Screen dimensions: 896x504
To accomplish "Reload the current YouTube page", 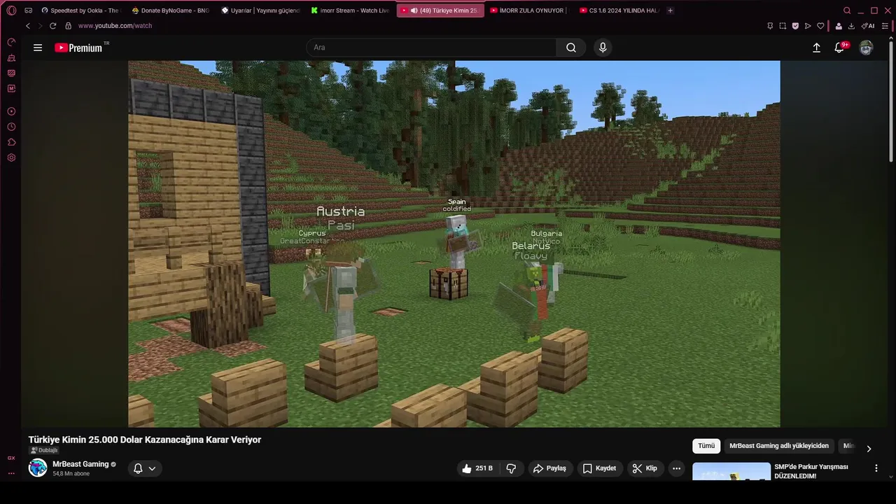I will [52, 26].
